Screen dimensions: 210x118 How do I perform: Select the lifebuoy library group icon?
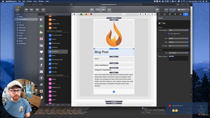pyautogui.click(x=41, y=91)
